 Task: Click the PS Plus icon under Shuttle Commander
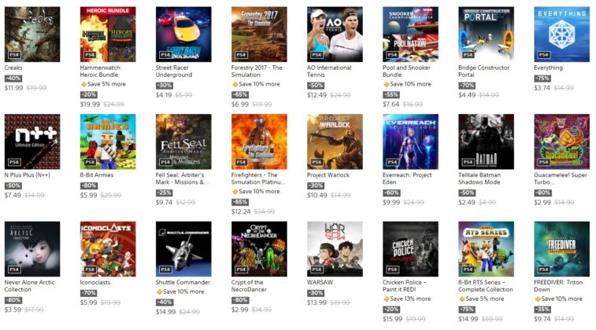[x=159, y=291]
